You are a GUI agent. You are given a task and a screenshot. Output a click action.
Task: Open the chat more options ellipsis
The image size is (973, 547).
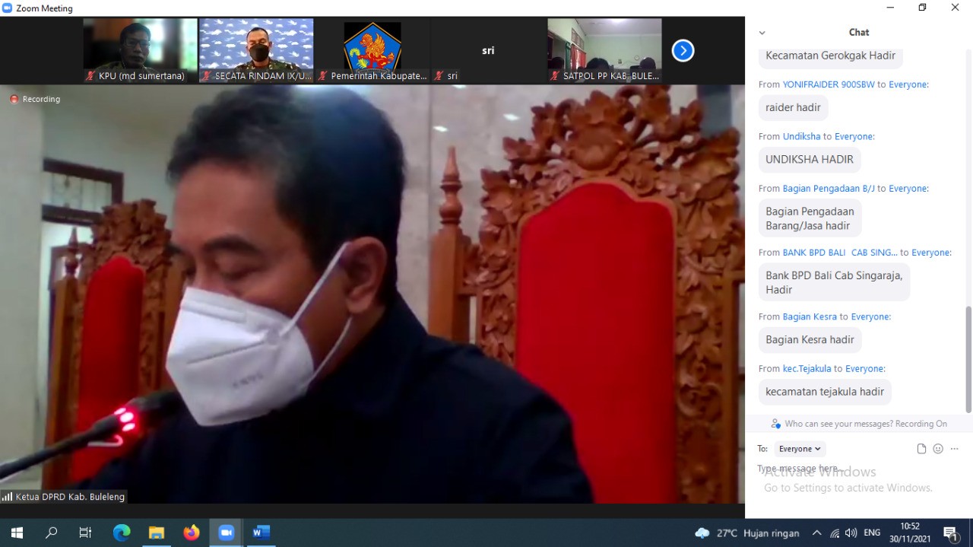tap(955, 449)
